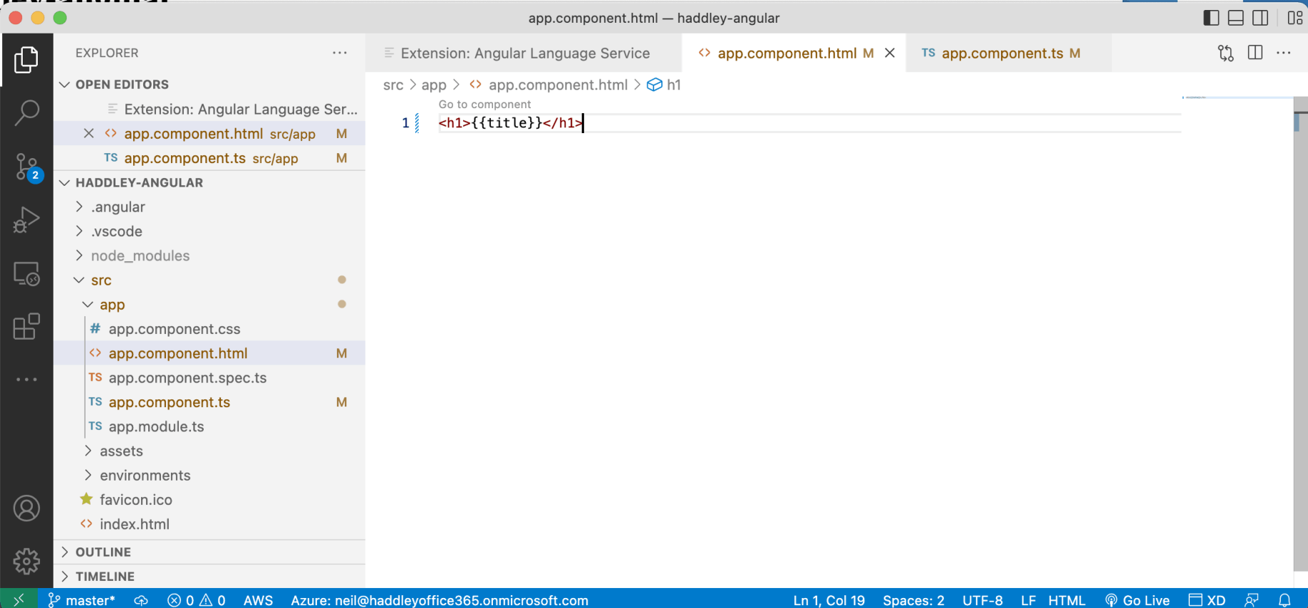
Task: Expand the .angular folder
Action: tap(209, 207)
